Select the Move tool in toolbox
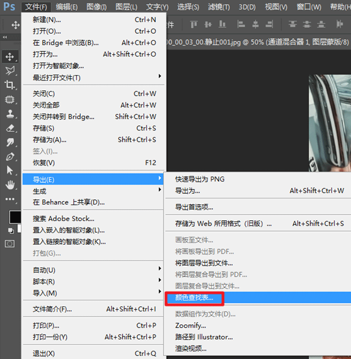 tap(10, 56)
